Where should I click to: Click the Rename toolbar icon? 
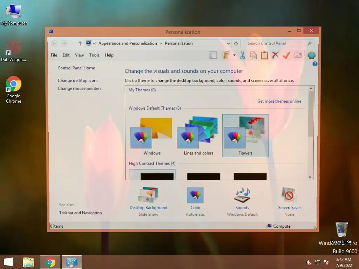298,55
